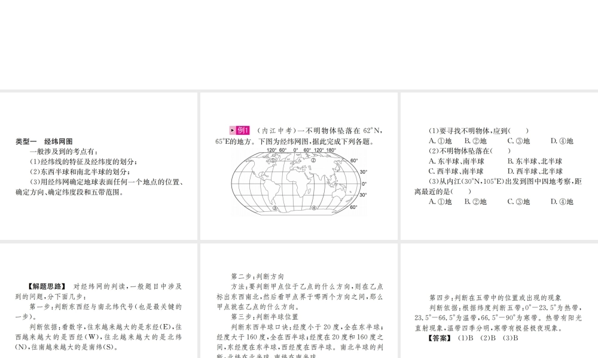
Task: Click the 【答案】 (1)B (2)B (3)B line
Action: 472,338
